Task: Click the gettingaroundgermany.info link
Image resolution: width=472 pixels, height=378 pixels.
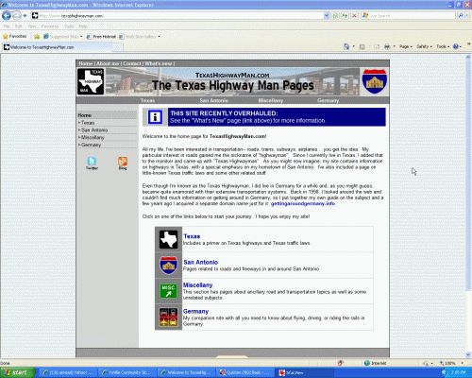Action: 303,203
